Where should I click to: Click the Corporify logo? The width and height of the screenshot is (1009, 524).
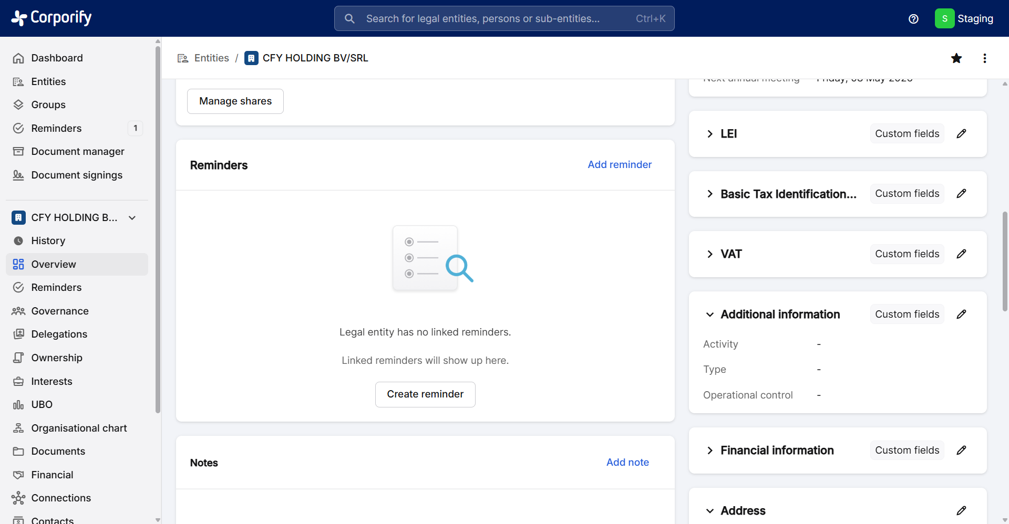(52, 18)
